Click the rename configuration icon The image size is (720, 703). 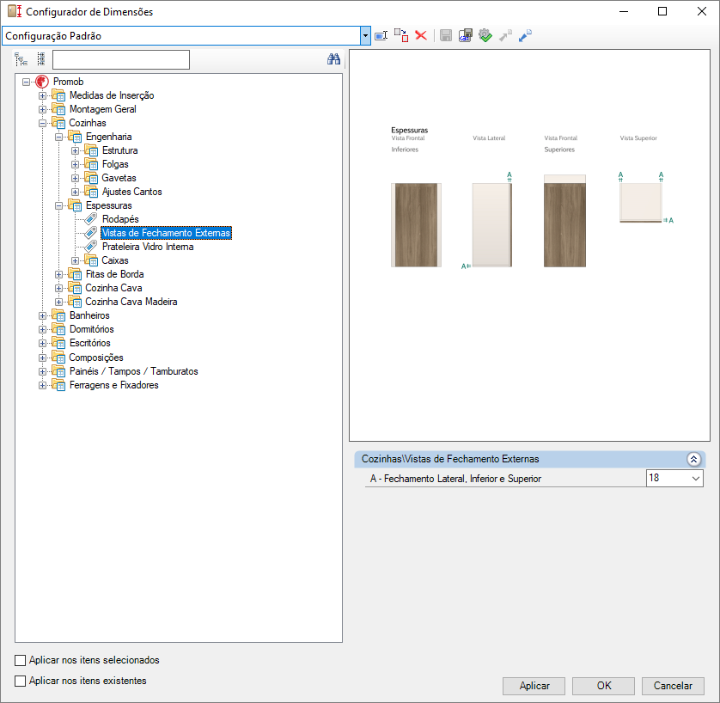[x=381, y=35]
